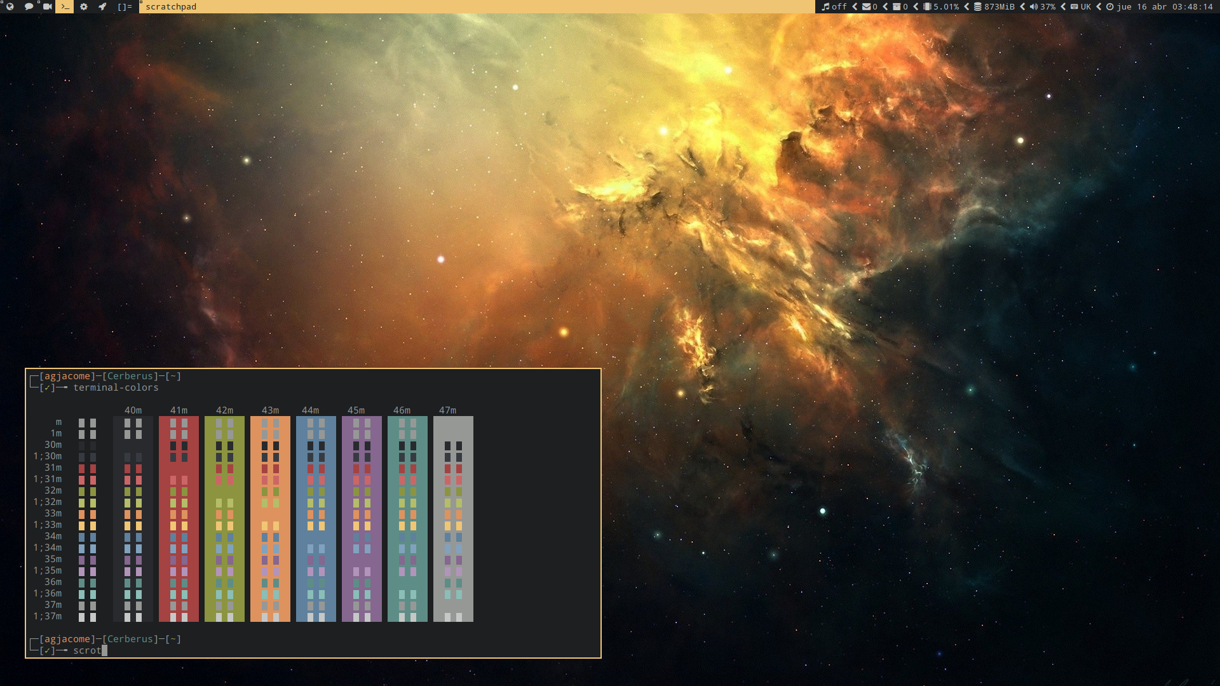The height and width of the screenshot is (686, 1220).
Task: Open the video camera workspace tag
Action: [x=47, y=6]
